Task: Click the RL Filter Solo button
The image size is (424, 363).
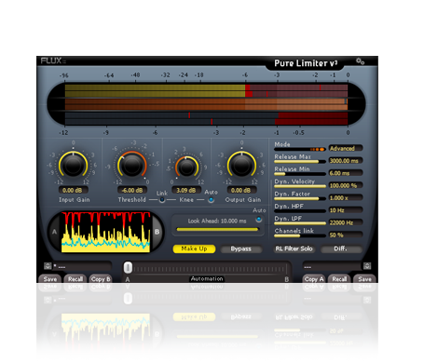Action: click(294, 249)
